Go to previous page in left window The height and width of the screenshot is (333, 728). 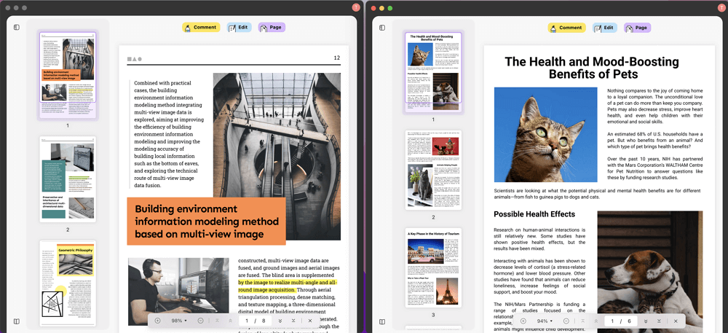click(x=230, y=321)
